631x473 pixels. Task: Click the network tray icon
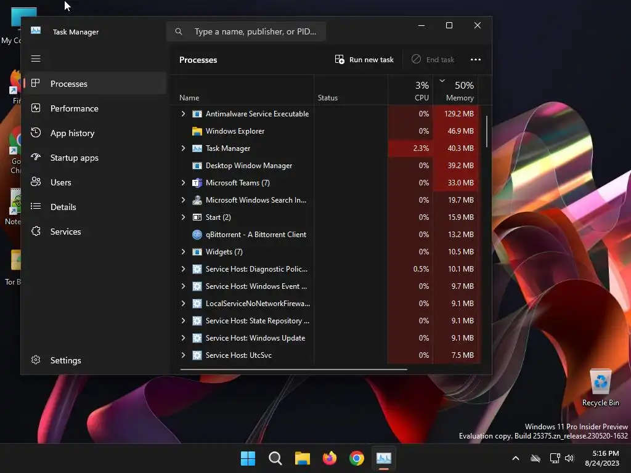[x=555, y=458]
